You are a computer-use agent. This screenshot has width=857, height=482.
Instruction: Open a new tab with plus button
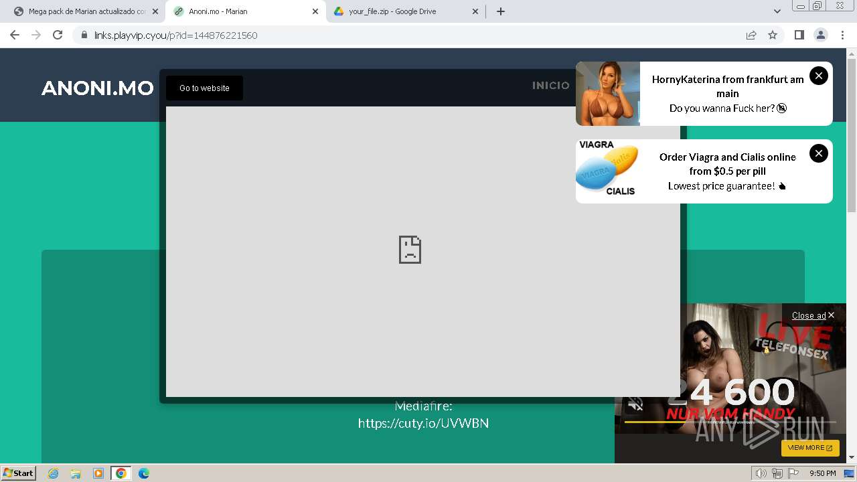tap(500, 11)
